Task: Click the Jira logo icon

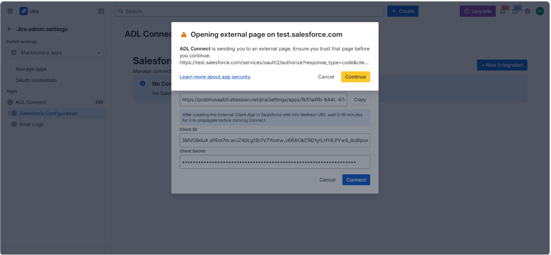Action: (x=23, y=11)
